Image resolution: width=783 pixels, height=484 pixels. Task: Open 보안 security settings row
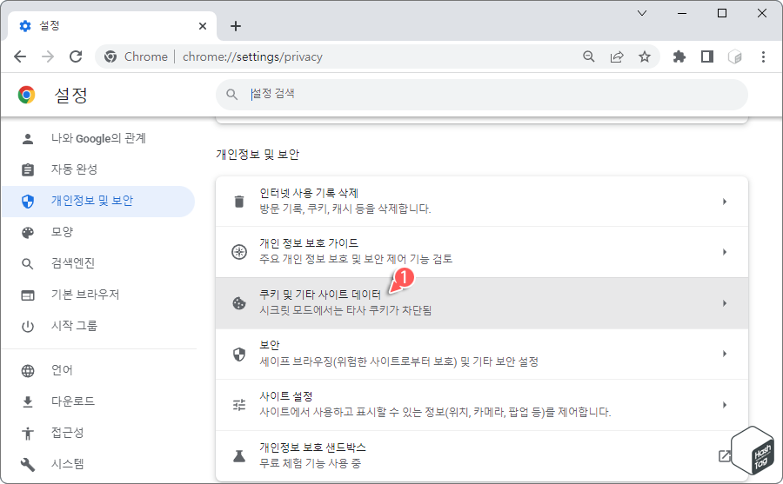(482, 354)
